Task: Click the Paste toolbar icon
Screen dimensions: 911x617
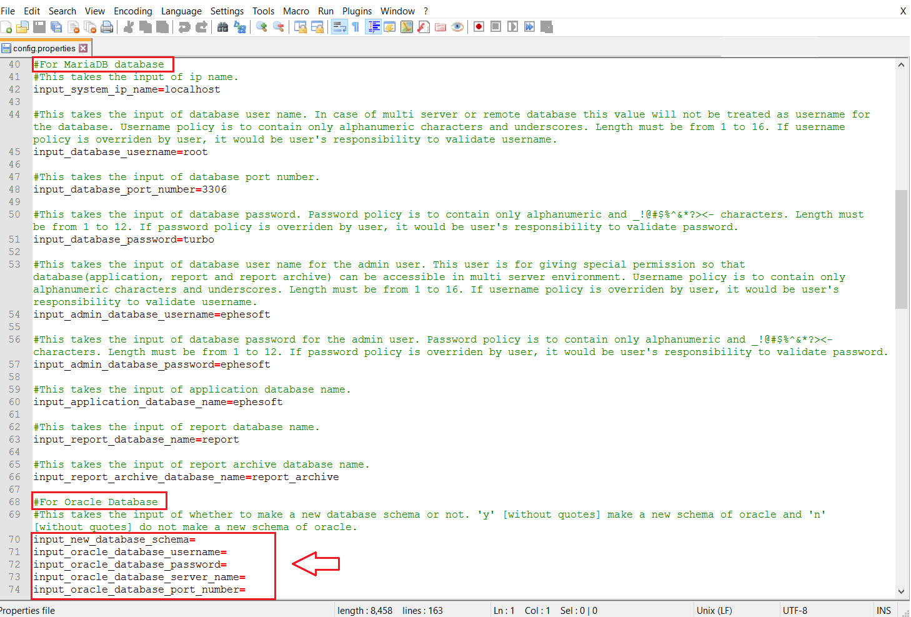Action: pos(162,27)
